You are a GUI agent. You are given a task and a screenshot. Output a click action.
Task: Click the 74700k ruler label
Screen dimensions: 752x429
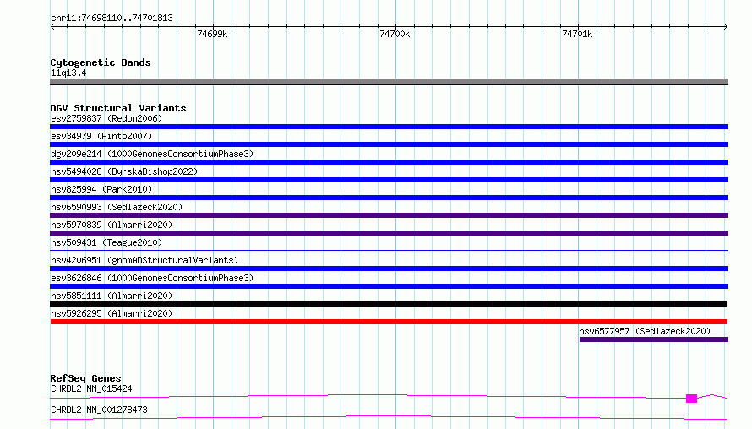395,34
